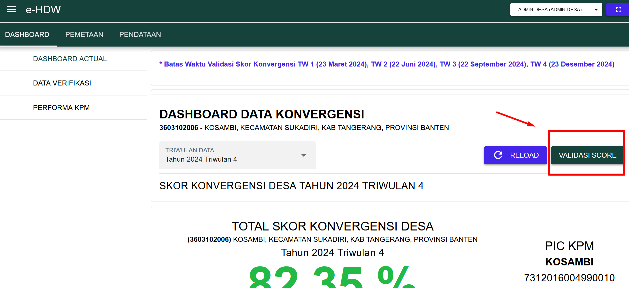This screenshot has width=629, height=288.
Task: Click the DASHBOARD DATA KONVERGENSI heading
Action: 262,114
